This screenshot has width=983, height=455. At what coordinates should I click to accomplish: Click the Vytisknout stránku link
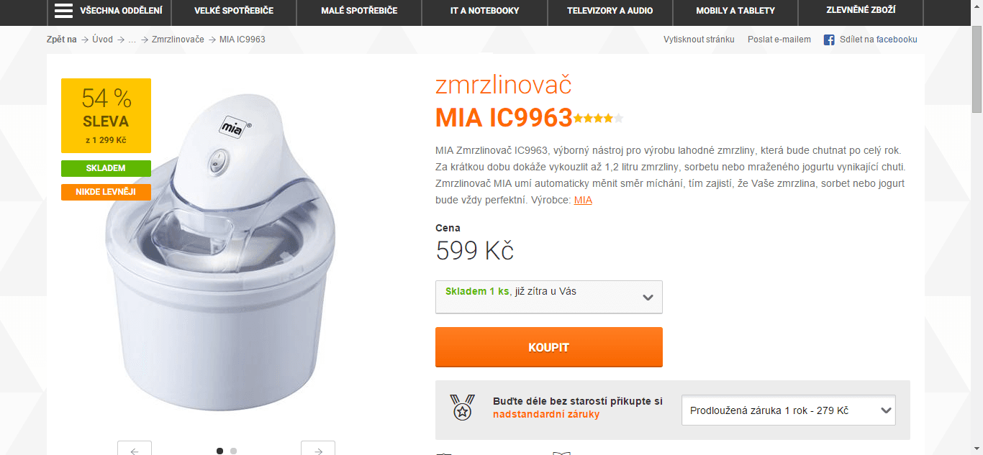699,40
